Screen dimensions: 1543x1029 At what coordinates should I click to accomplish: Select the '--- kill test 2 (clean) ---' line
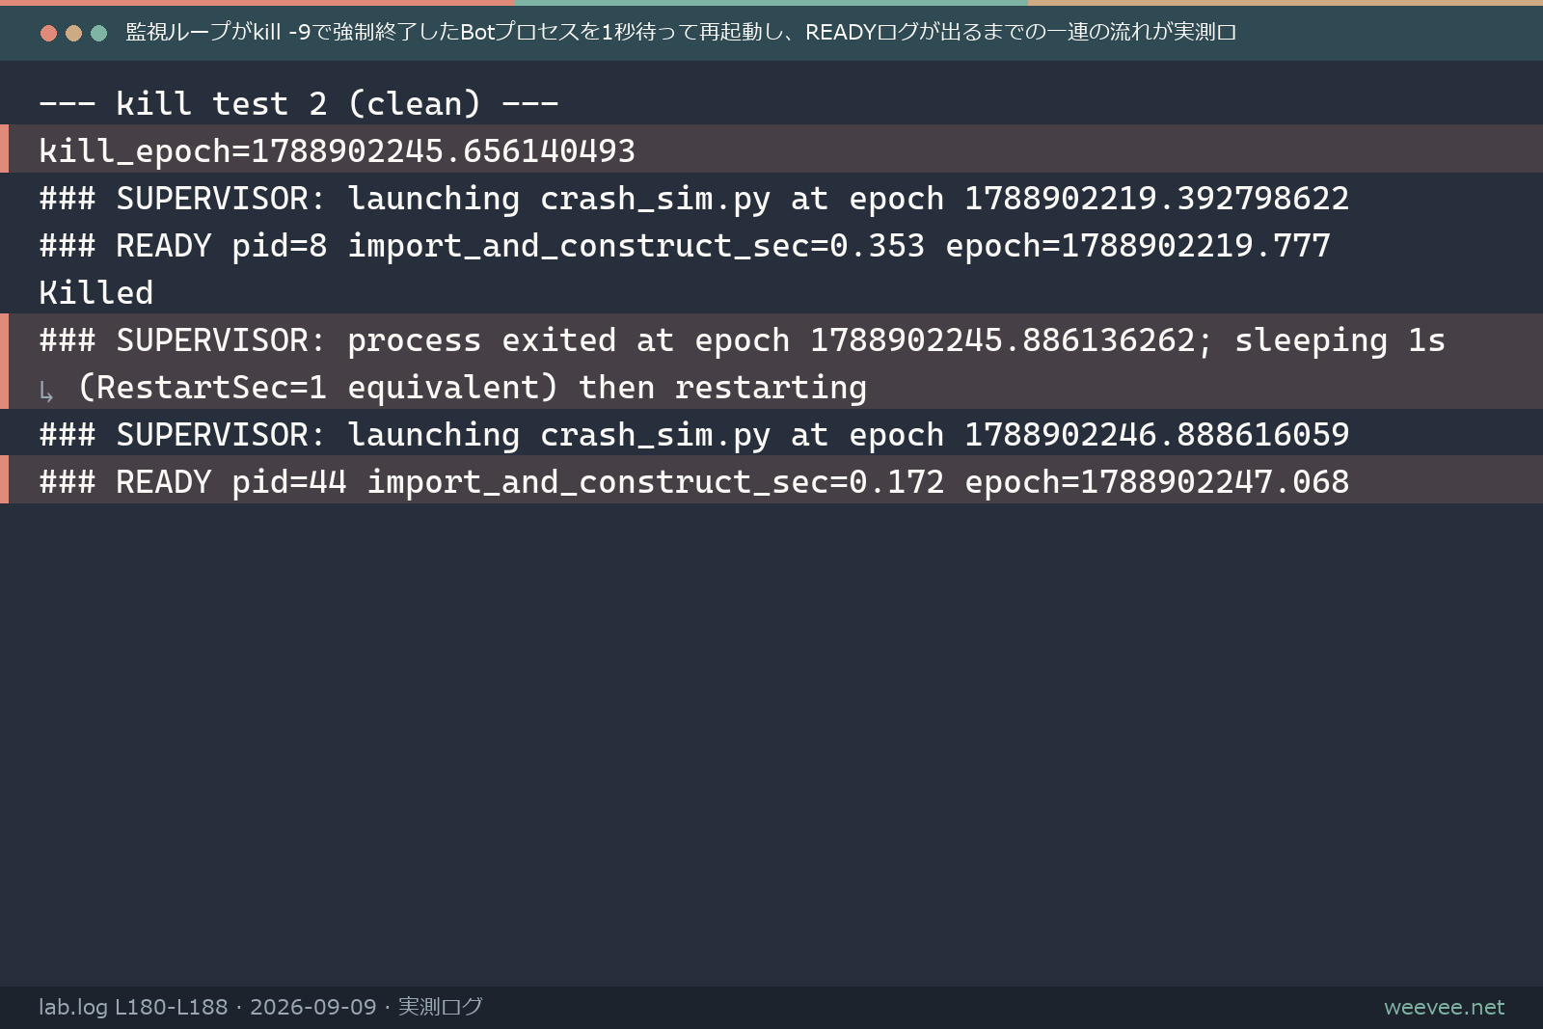[299, 102]
